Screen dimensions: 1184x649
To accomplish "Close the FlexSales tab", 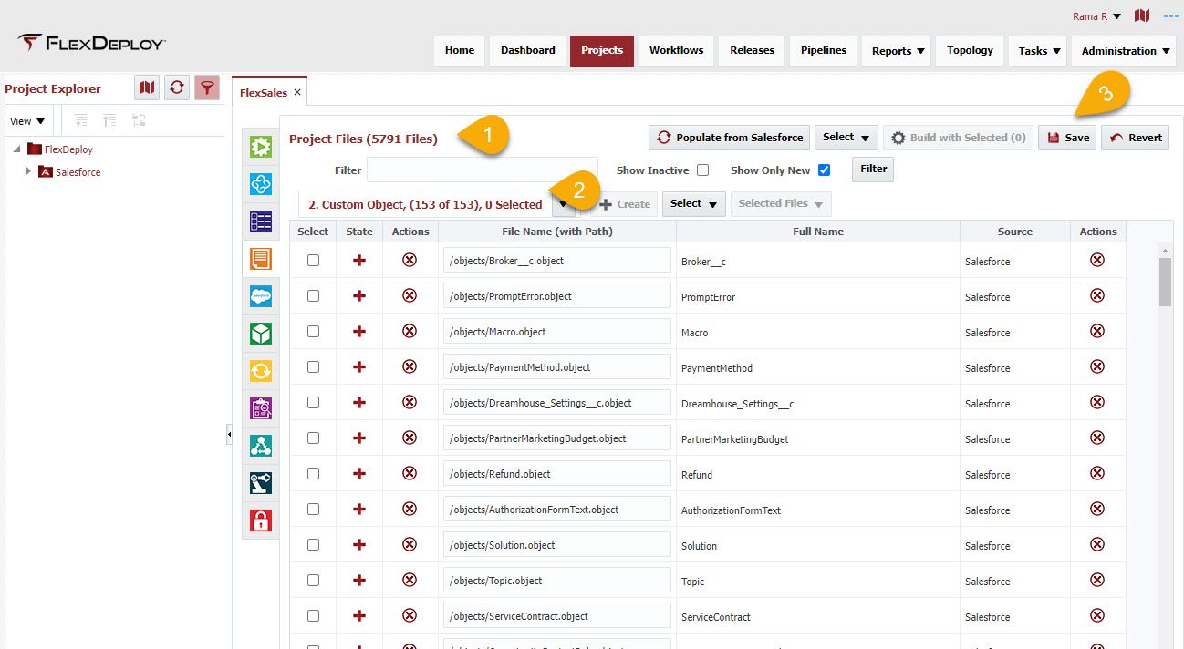I will [x=297, y=93].
